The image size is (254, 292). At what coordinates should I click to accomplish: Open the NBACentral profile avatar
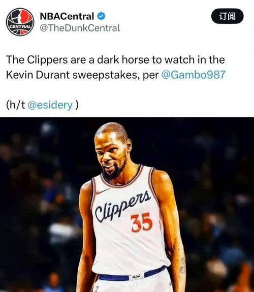point(20,22)
